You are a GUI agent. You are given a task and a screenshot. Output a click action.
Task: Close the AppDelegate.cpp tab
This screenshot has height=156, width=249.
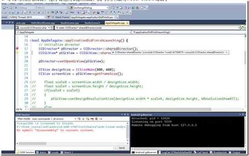point(127,23)
